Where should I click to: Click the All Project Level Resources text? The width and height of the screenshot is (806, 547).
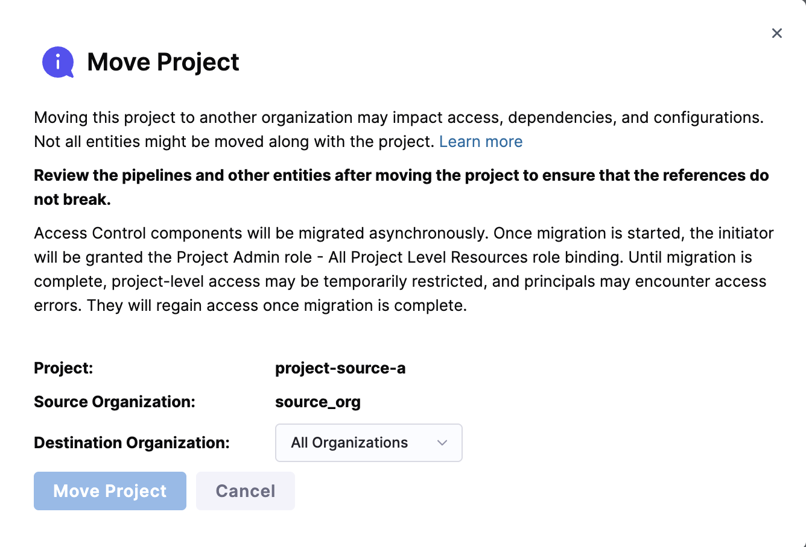(x=428, y=257)
